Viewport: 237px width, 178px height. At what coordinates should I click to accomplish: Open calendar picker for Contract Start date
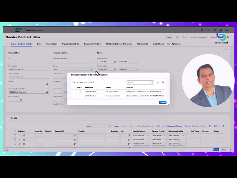pos(115,62)
